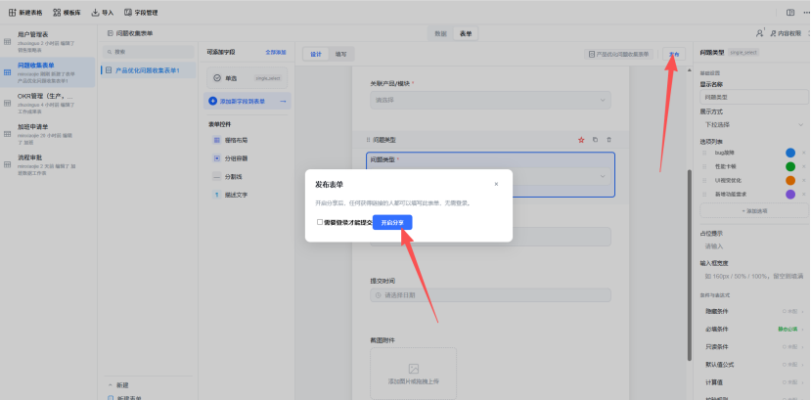Click the copy icon on 问题类型 field header
Viewport: 811px width, 400px height.
[595, 140]
